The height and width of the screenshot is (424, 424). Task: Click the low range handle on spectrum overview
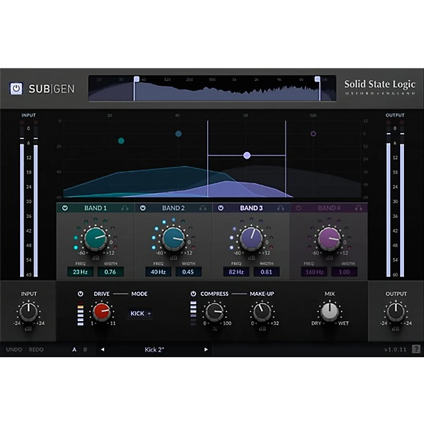[x=137, y=79]
